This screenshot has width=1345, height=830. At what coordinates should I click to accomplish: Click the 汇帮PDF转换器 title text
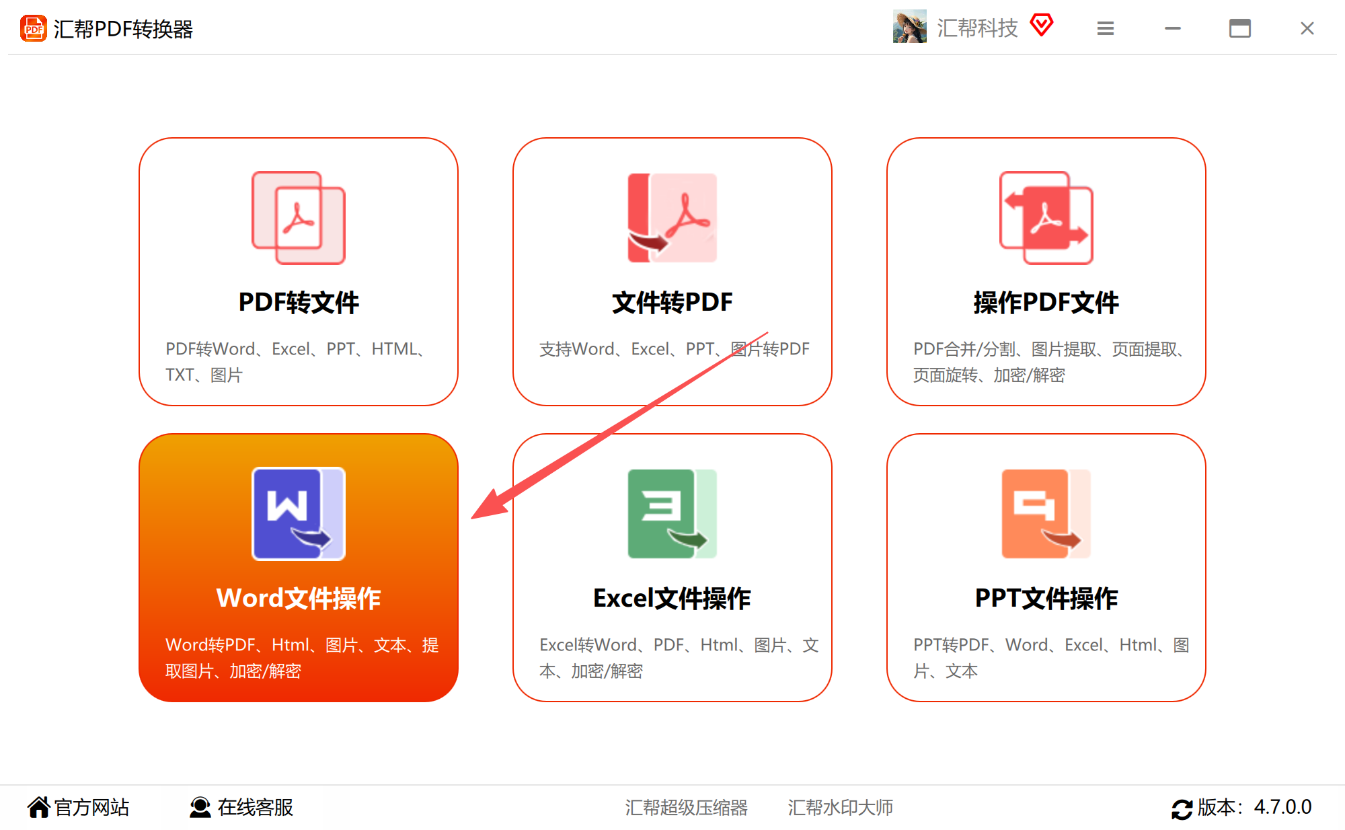(x=123, y=29)
